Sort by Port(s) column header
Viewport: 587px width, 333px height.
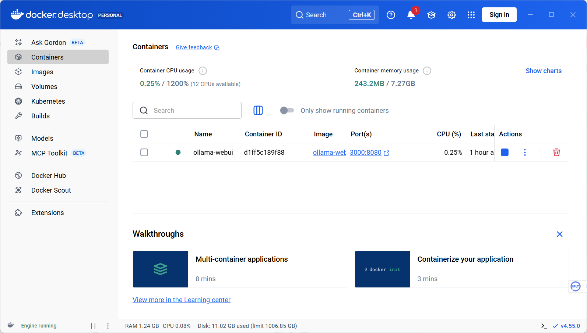click(361, 134)
